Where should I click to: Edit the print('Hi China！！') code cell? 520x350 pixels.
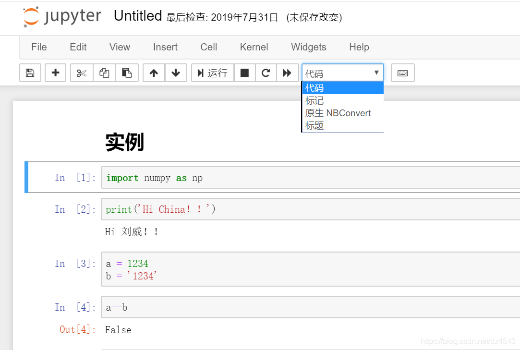pyautogui.click(x=310, y=209)
